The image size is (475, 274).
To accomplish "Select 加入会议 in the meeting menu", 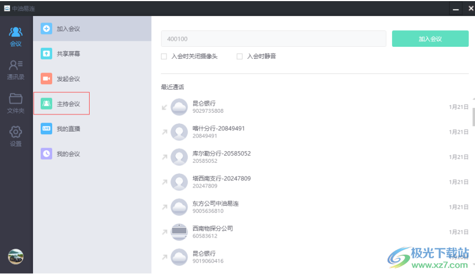I will (x=92, y=29).
